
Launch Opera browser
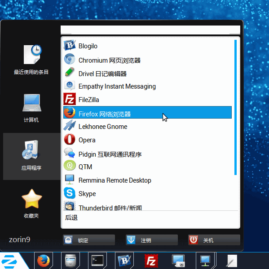(x=147, y=140)
